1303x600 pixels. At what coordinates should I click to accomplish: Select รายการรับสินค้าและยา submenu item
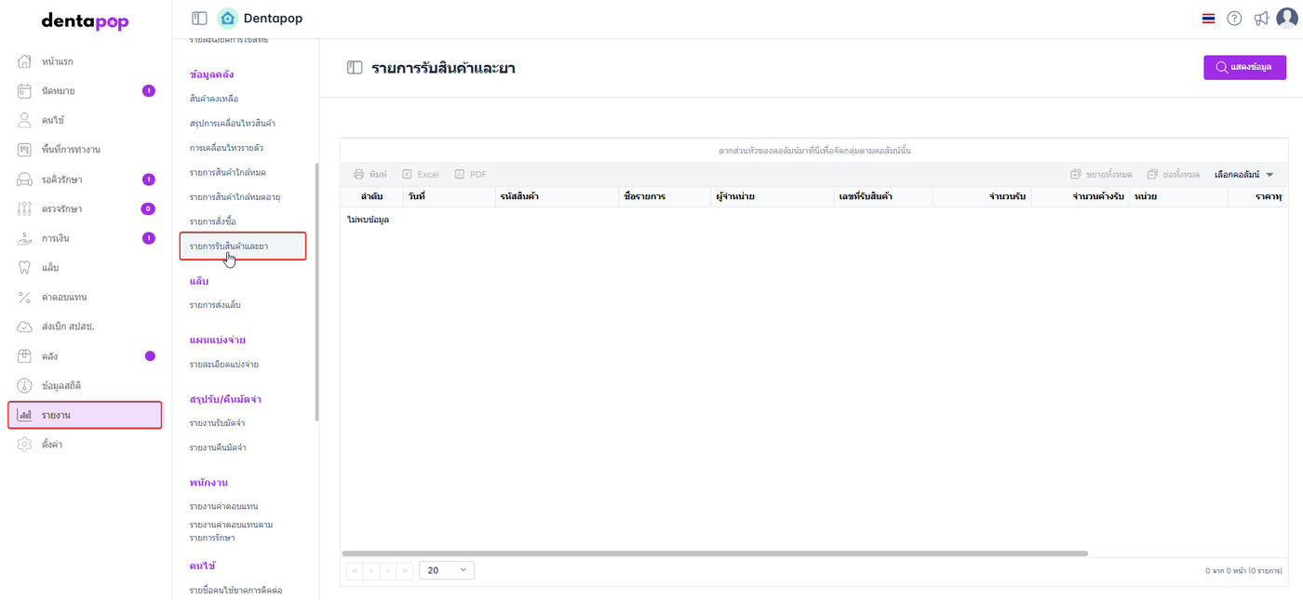(x=242, y=246)
